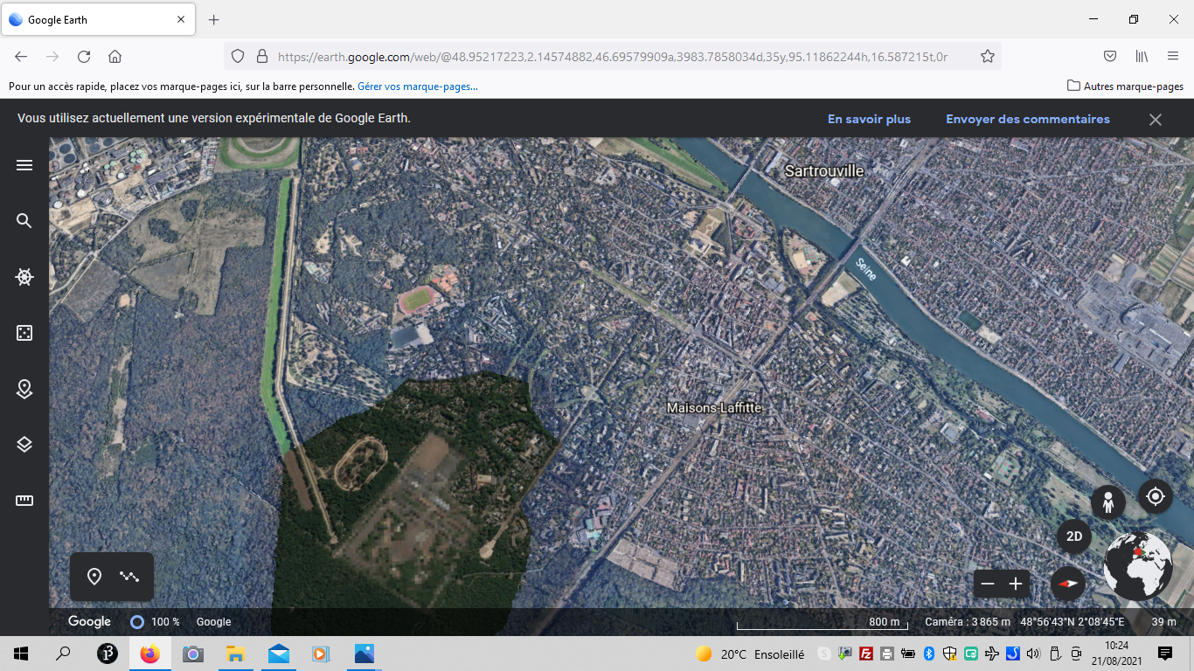Open Voyager ship wheel icon
Viewport: 1194px width, 671px height.
tap(24, 277)
